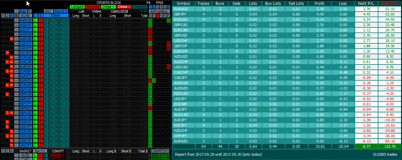Click the red ShortAll button
402x160 pixels.
tap(93, 7)
